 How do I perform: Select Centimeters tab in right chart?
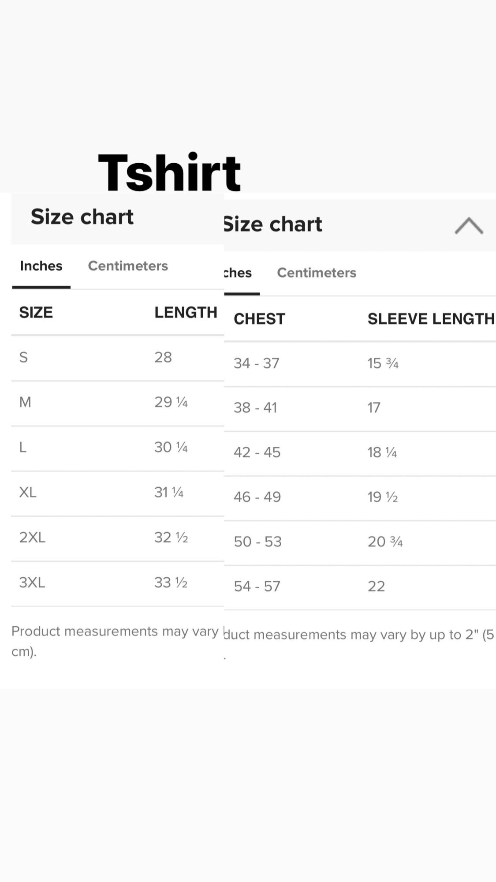click(317, 273)
